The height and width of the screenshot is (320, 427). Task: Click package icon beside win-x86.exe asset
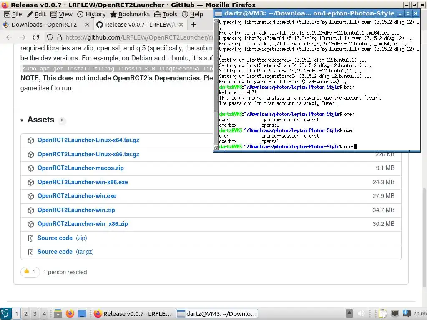coord(31,182)
